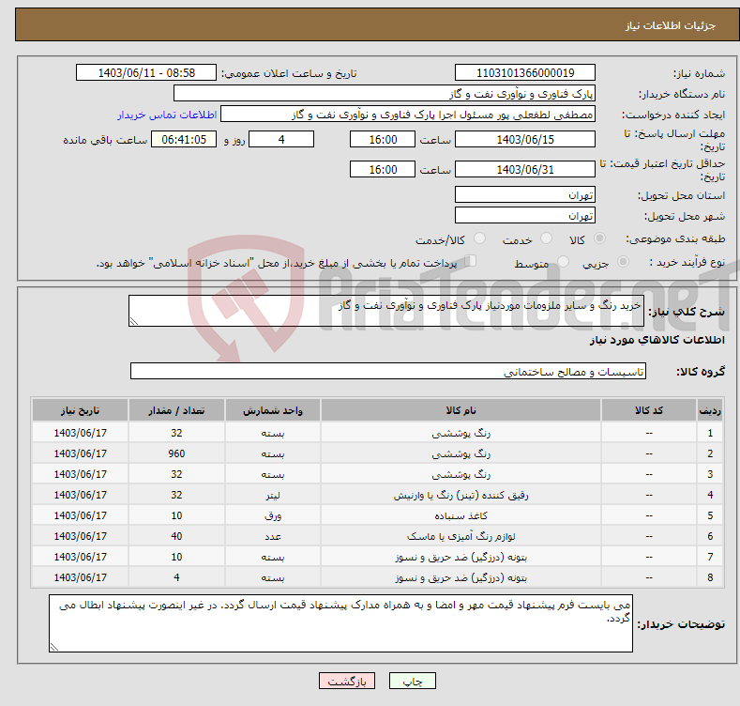The image size is (740, 706).
Task: Click the واحد شمارش column header
Action: point(273,410)
